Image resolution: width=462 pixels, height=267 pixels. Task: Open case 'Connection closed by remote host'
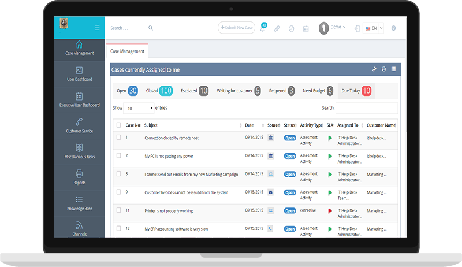pos(172,138)
